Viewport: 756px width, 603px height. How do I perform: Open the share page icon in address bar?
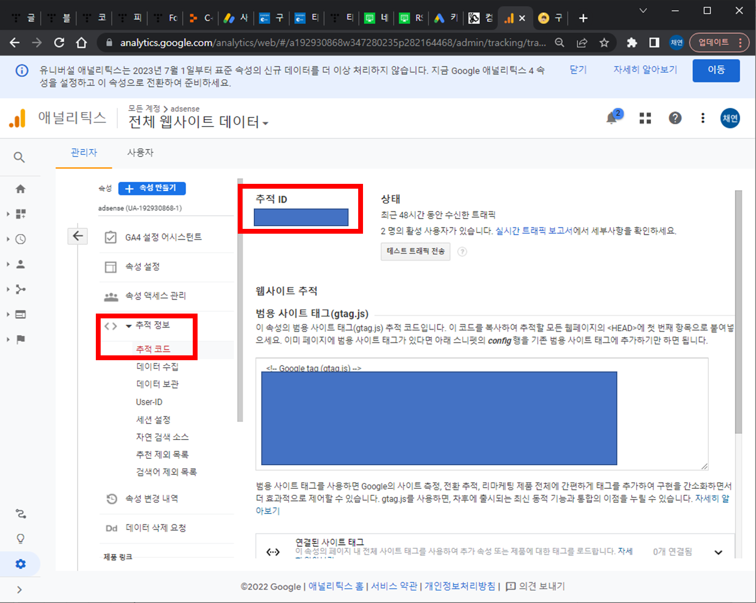pos(582,43)
